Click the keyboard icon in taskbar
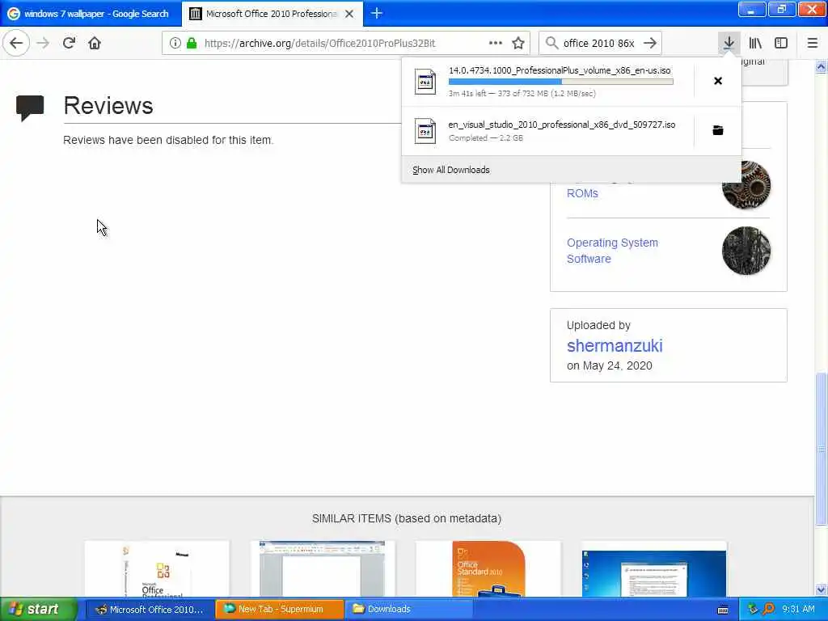The image size is (828, 621). click(723, 610)
